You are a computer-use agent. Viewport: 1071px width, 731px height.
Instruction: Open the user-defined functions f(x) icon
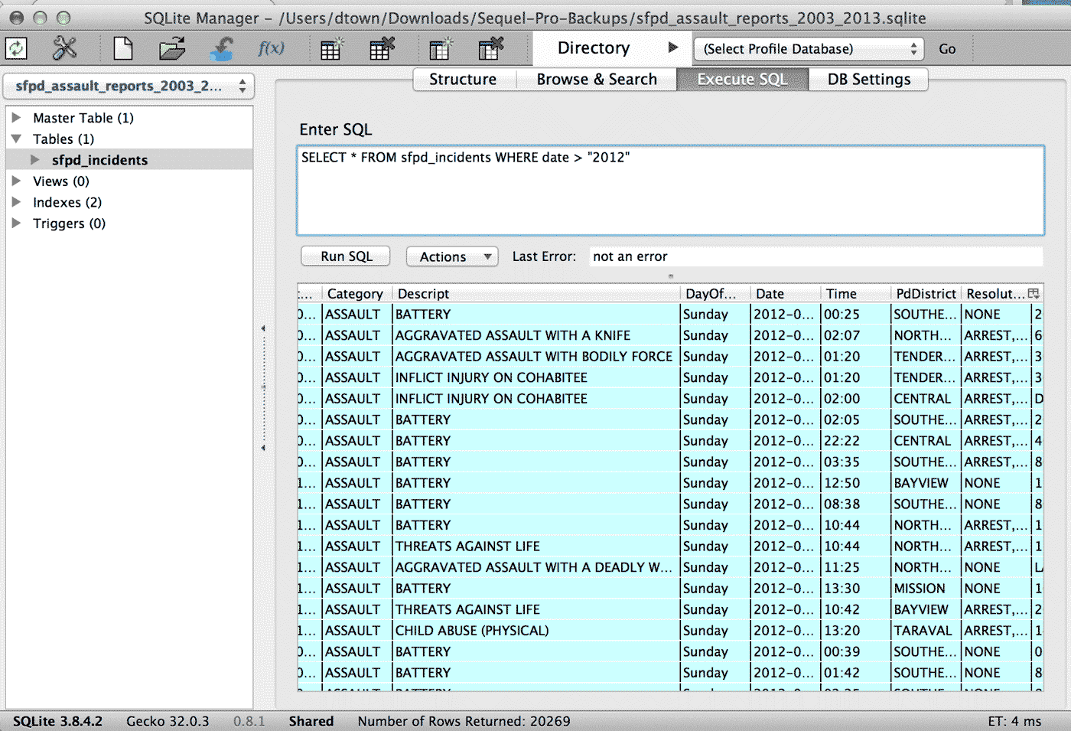click(x=271, y=49)
